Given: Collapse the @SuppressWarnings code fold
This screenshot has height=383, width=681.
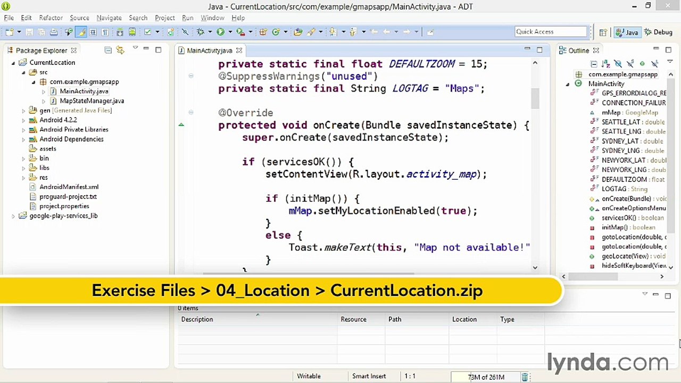Looking at the screenshot, I should (x=191, y=76).
